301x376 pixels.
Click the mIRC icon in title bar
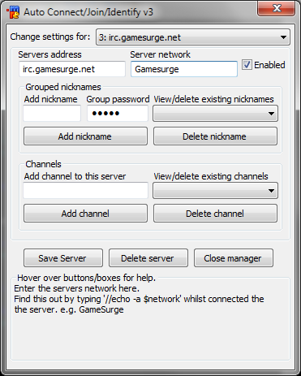pyautogui.click(x=13, y=12)
